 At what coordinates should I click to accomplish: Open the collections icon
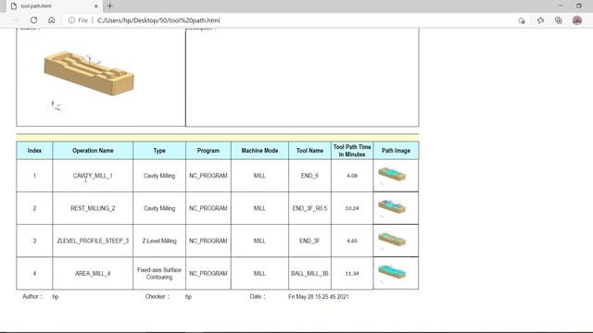[x=559, y=20]
